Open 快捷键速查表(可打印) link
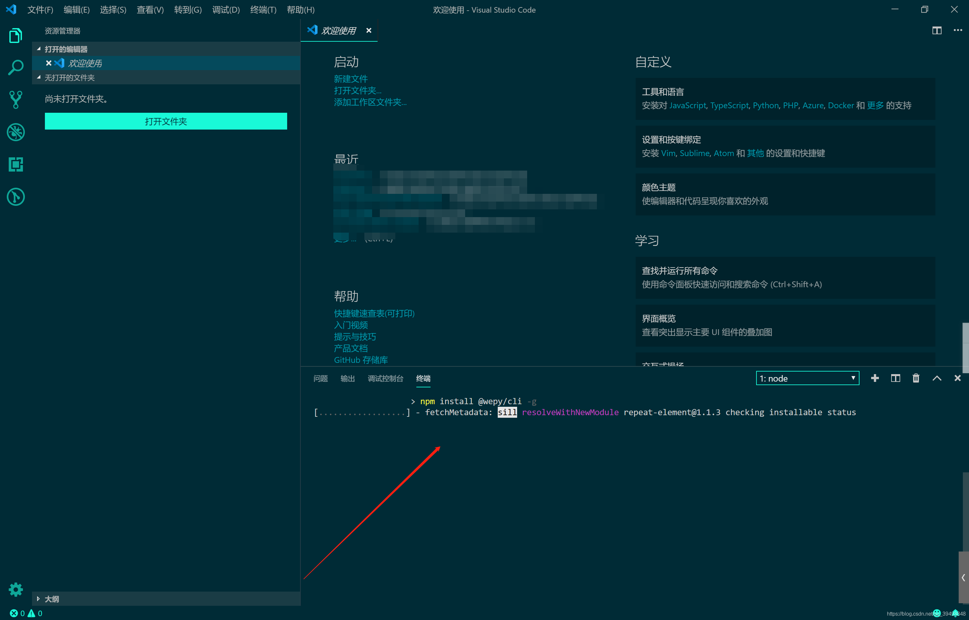This screenshot has width=969, height=620. 374,313
